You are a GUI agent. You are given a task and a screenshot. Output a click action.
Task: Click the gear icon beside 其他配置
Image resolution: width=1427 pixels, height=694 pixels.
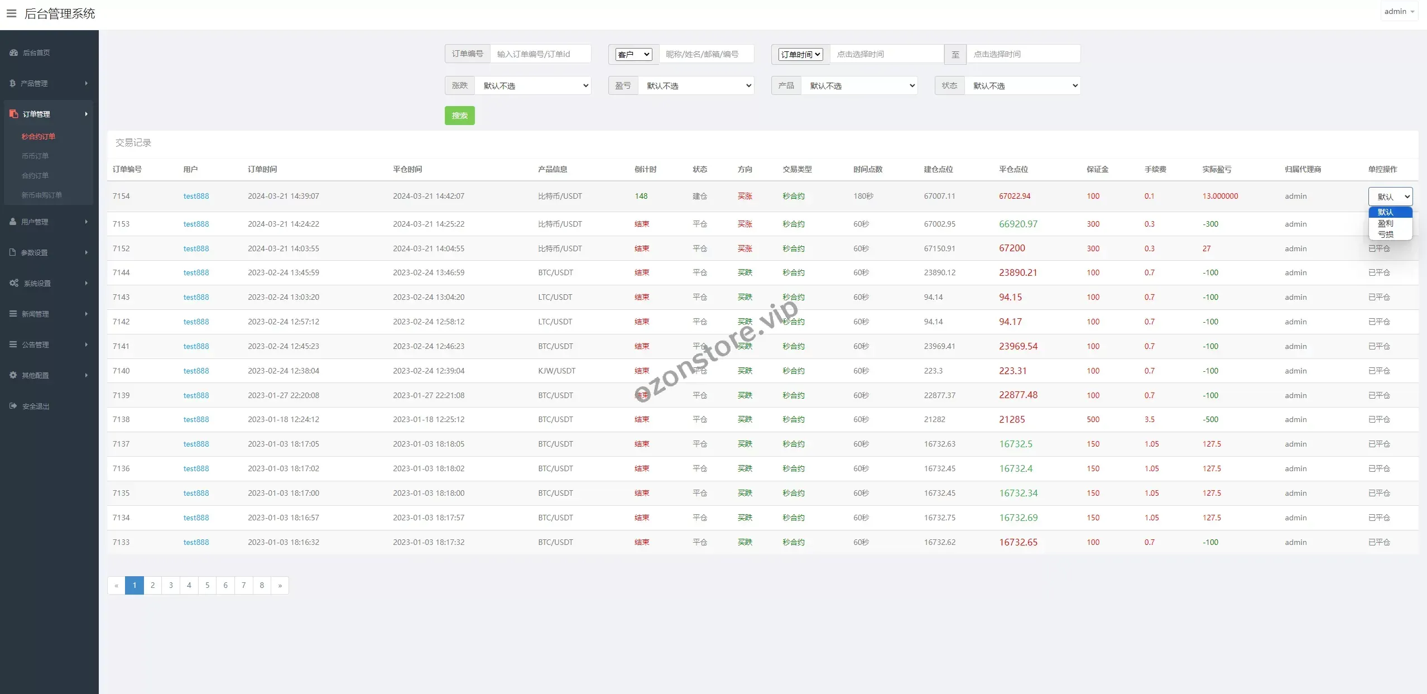[13, 375]
